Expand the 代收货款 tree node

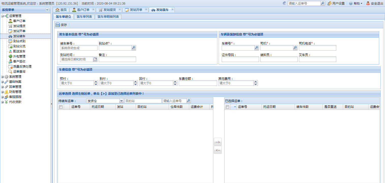coord(3,102)
